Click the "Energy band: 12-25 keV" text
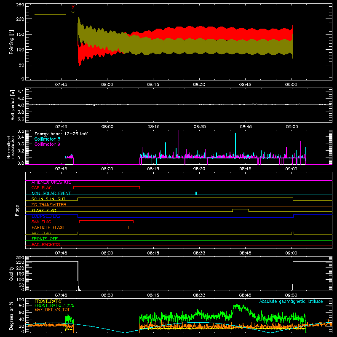This screenshot has height=337, width=337. [61, 134]
